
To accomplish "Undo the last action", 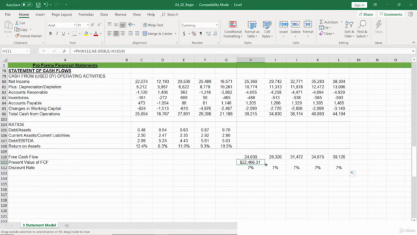I will [x=46, y=5].
